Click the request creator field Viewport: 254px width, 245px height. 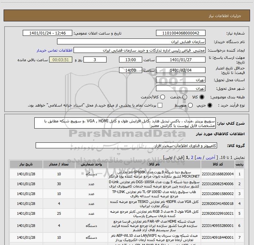[139, 50]
